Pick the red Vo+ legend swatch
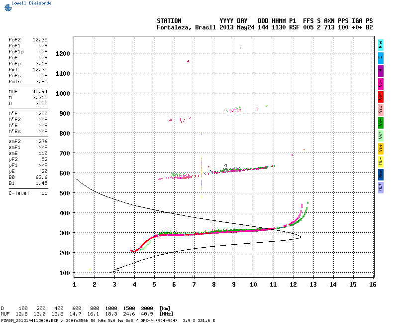The width and height of the screenshot is (398, 324). [380, 97]
